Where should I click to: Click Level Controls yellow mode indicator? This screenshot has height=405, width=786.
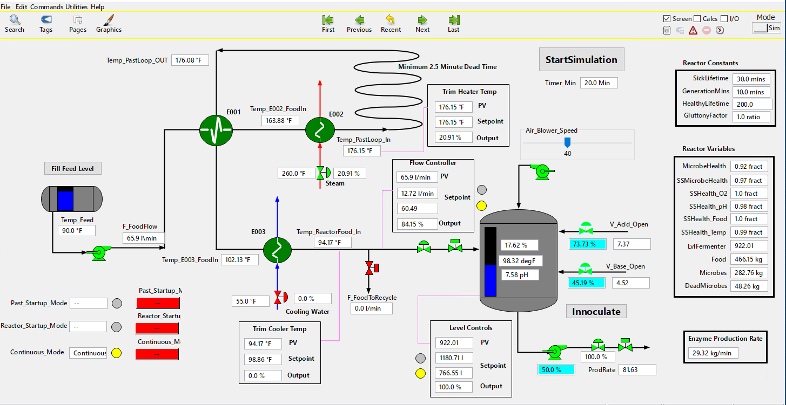click(420, 373)
